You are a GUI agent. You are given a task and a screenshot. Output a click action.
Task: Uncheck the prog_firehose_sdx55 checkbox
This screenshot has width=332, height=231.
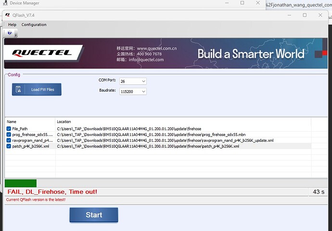[9, 135]
